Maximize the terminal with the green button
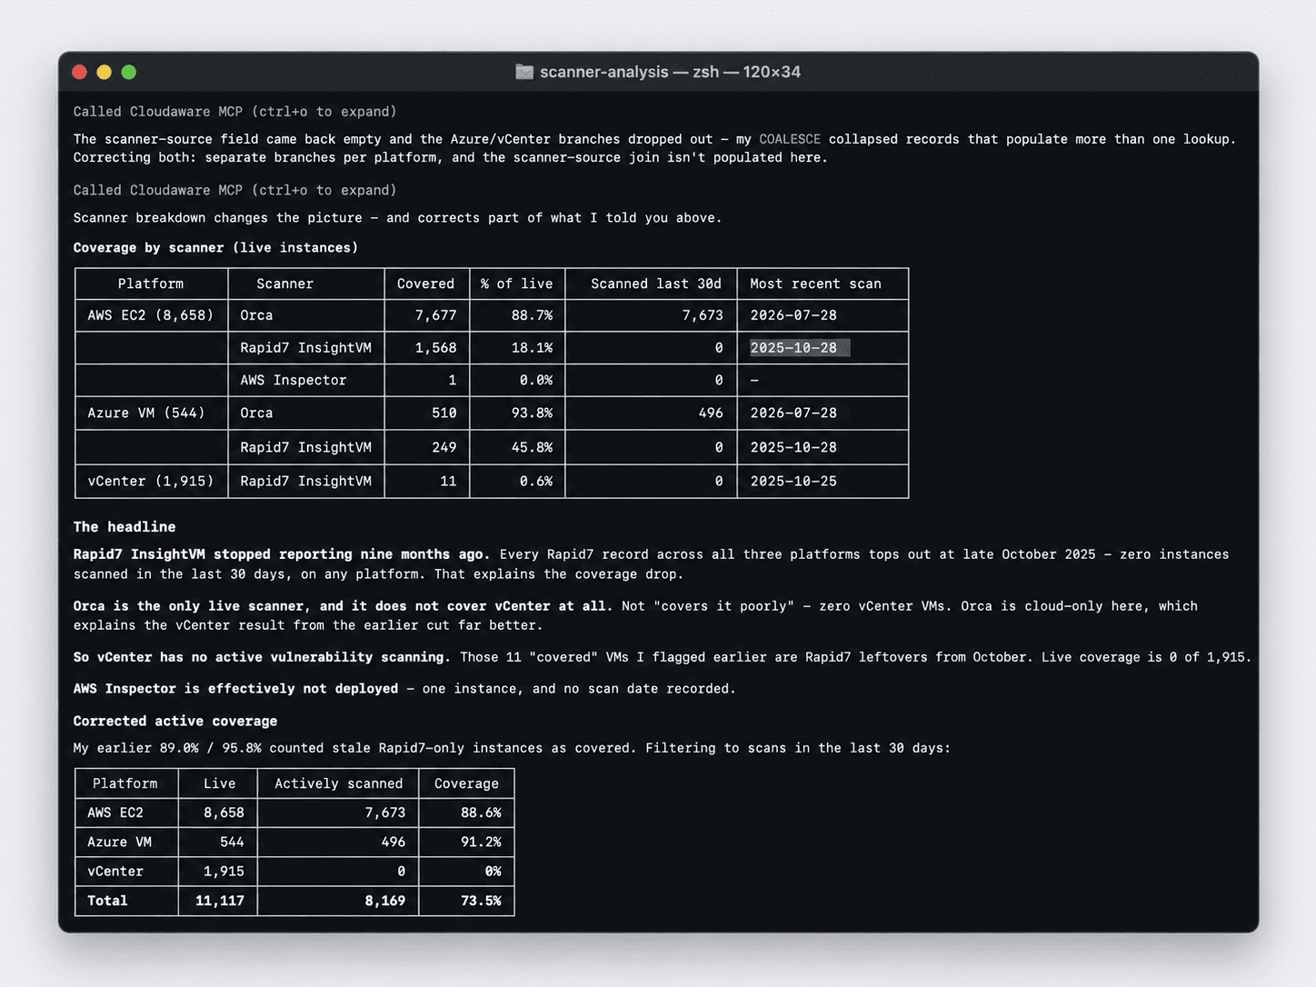1316x987 pixels. 129,72
